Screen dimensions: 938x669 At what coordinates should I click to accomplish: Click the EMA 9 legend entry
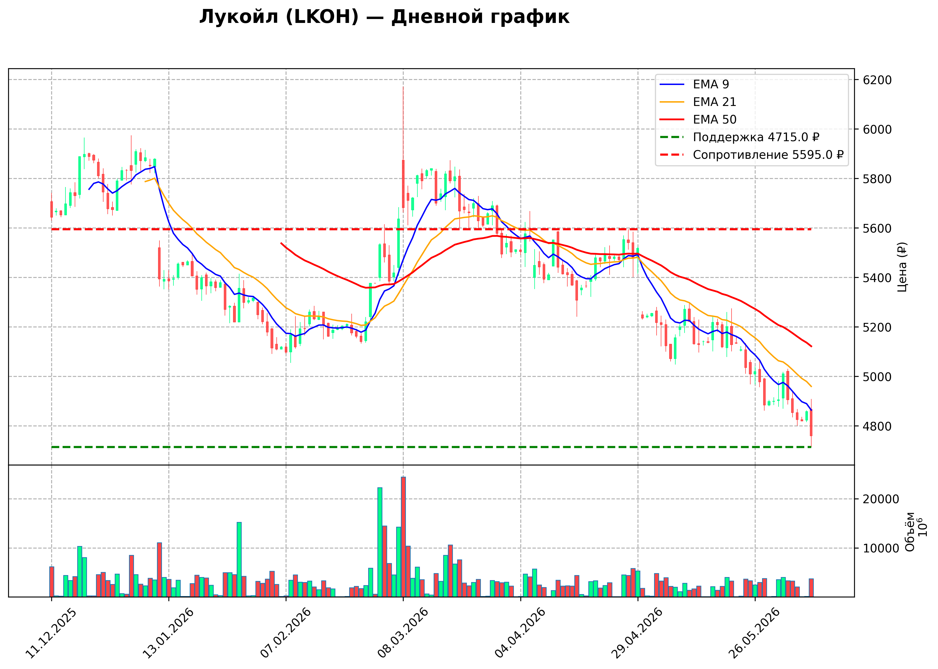point(694,84)
